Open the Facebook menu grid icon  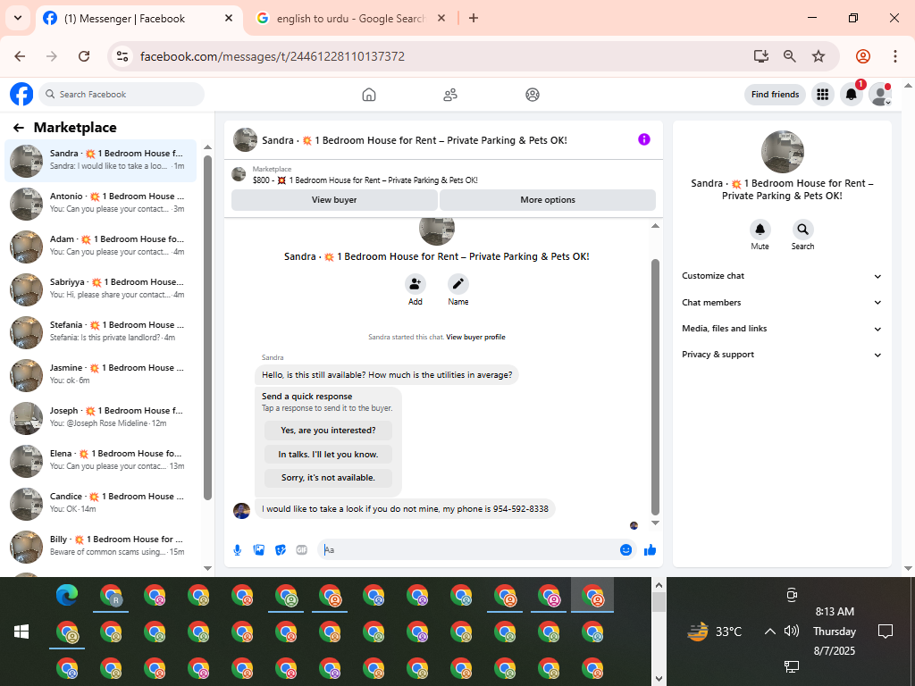point(823,95)
